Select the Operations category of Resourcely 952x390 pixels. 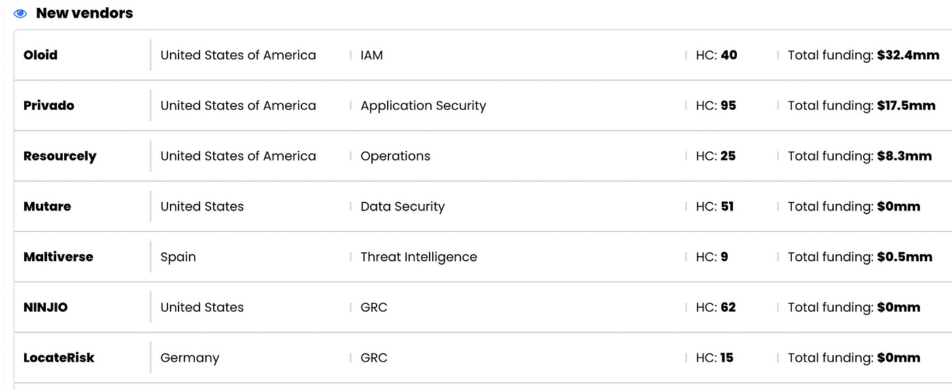[396, 156]
